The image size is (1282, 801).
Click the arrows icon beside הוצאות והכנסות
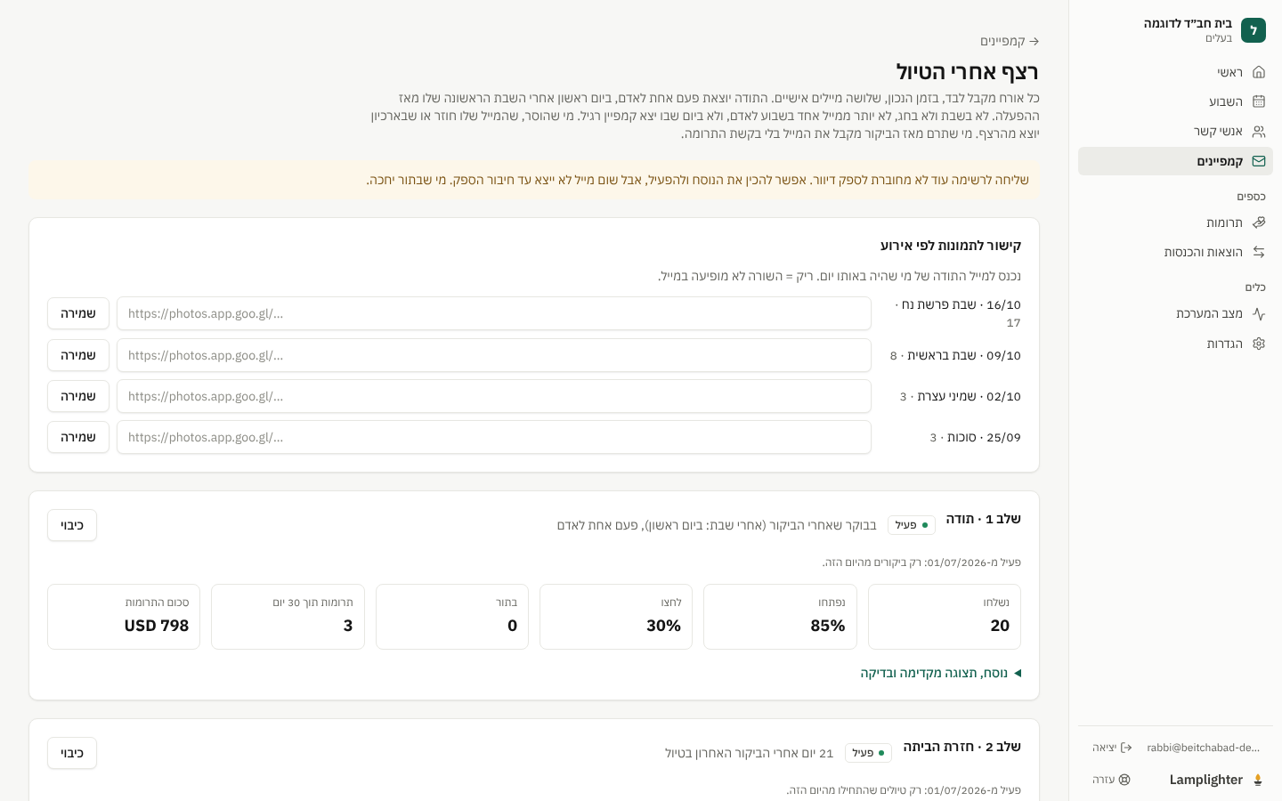tap(1259, 252)
